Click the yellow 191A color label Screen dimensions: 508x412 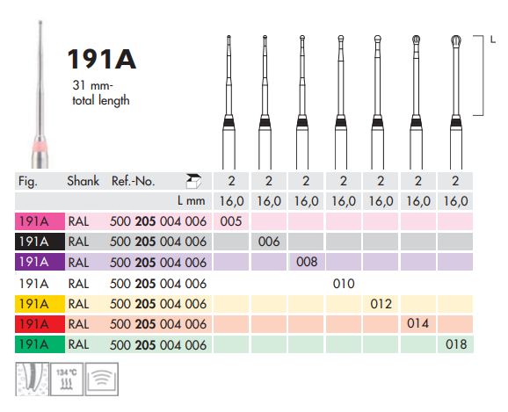[40, 304]
